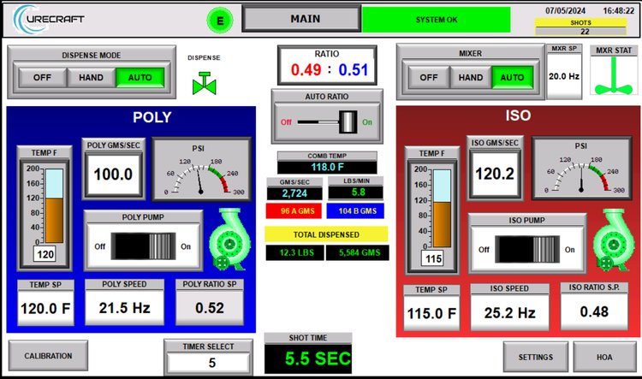The width and height of the screenshot is (642, 379).
Task: Click the green dispense valve icon
Action: 204,84
